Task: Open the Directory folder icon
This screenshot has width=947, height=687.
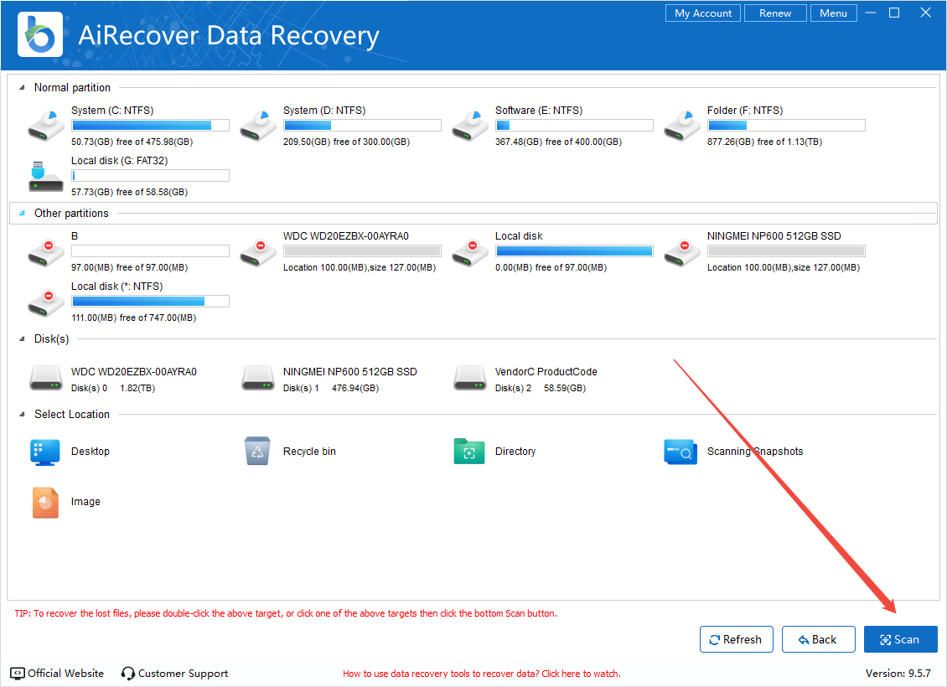Action: [x=469, y=451]
